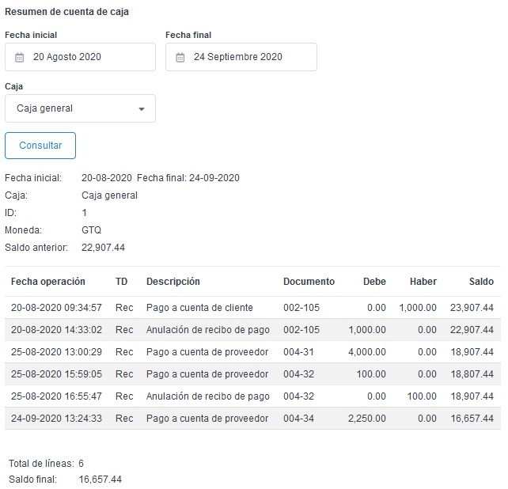Select the Pago a cuenta de cliente row
508x489 pixels.
[199, 308]
